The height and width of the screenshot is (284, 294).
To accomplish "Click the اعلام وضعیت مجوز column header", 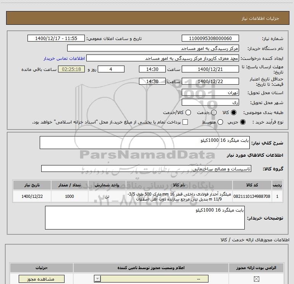I will pos(151,268).
